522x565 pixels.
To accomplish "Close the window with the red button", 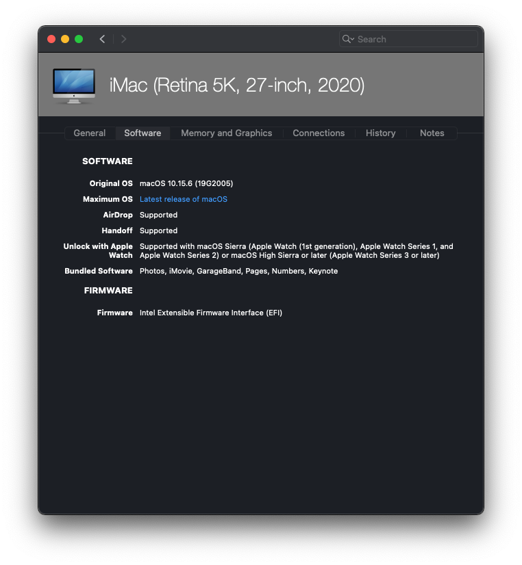I will (x=51, y=39).
